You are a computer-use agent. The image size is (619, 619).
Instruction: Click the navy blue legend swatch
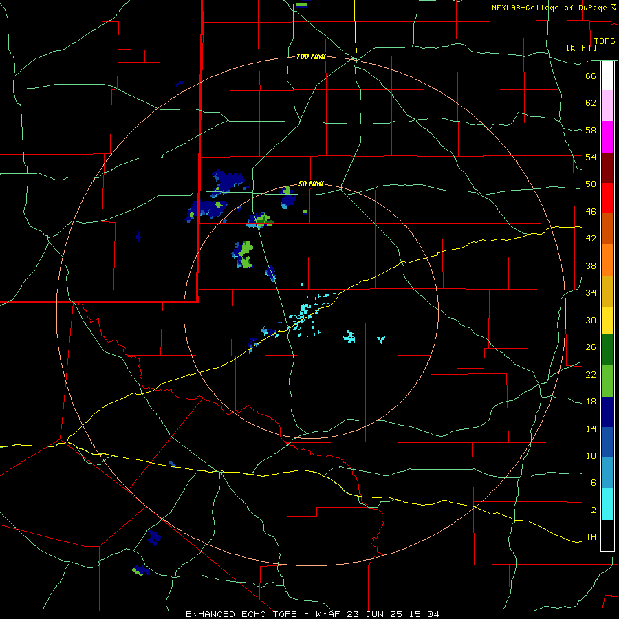point(607,412)
